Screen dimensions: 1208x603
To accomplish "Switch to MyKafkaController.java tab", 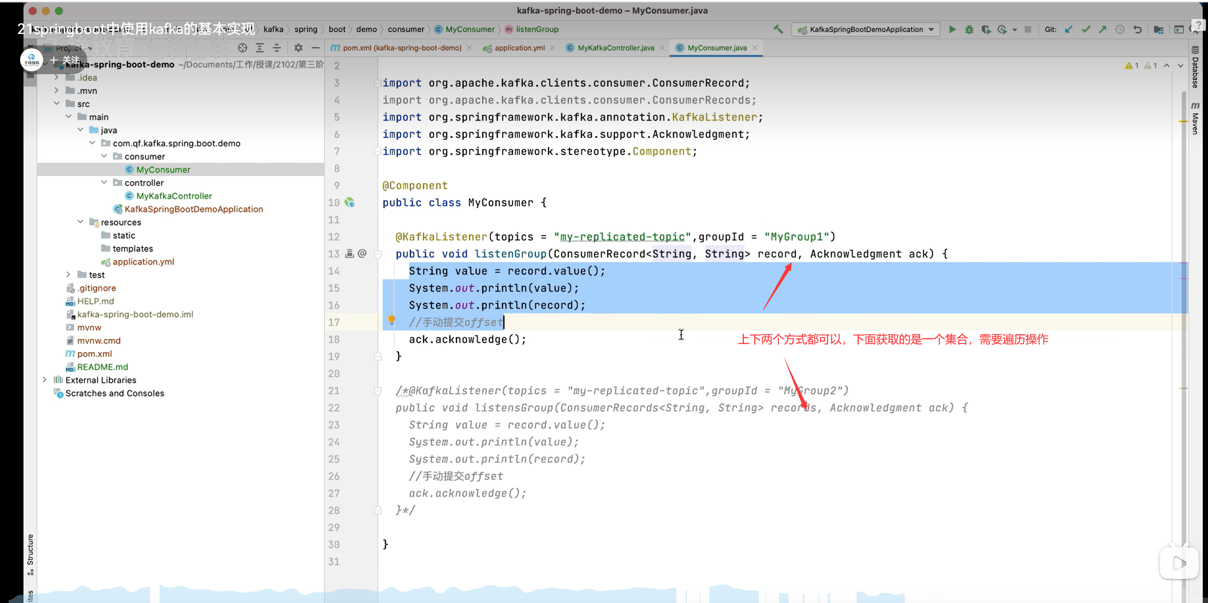I will pos(615,47).
